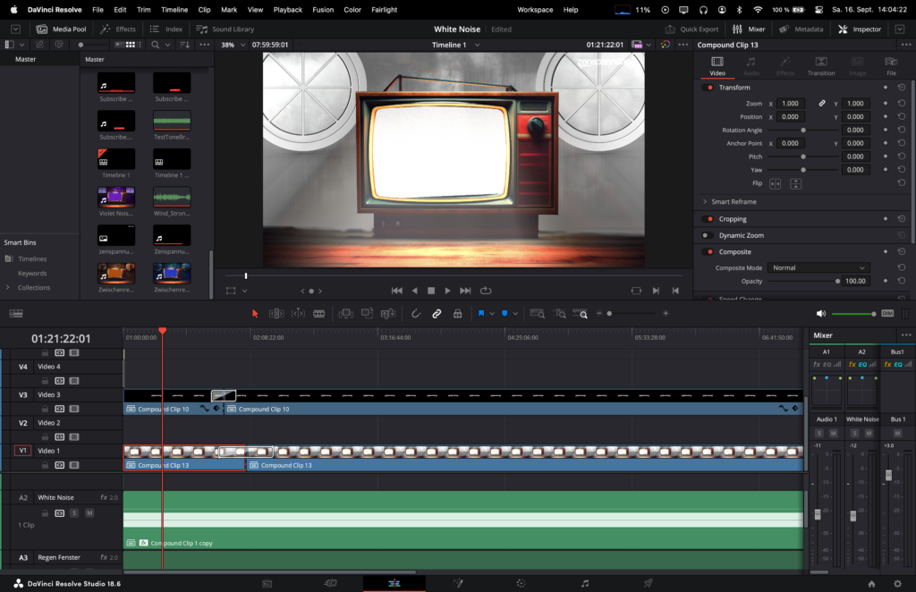The width and height of the screenshot is (916, 592).
Task: Open the Inspector options three-dot menu
Action: pos(906,45)
